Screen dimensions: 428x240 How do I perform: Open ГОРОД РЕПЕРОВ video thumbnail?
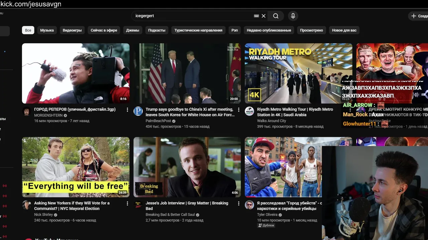coord(76,73)
